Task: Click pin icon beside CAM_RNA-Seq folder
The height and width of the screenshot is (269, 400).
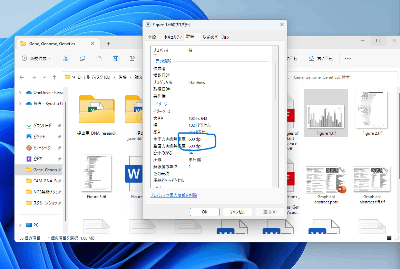Action: [59, 181]
